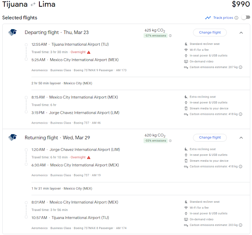Click in-seat power icon for AM 19
The image size is (252, 235).
[x=186, y=155]
